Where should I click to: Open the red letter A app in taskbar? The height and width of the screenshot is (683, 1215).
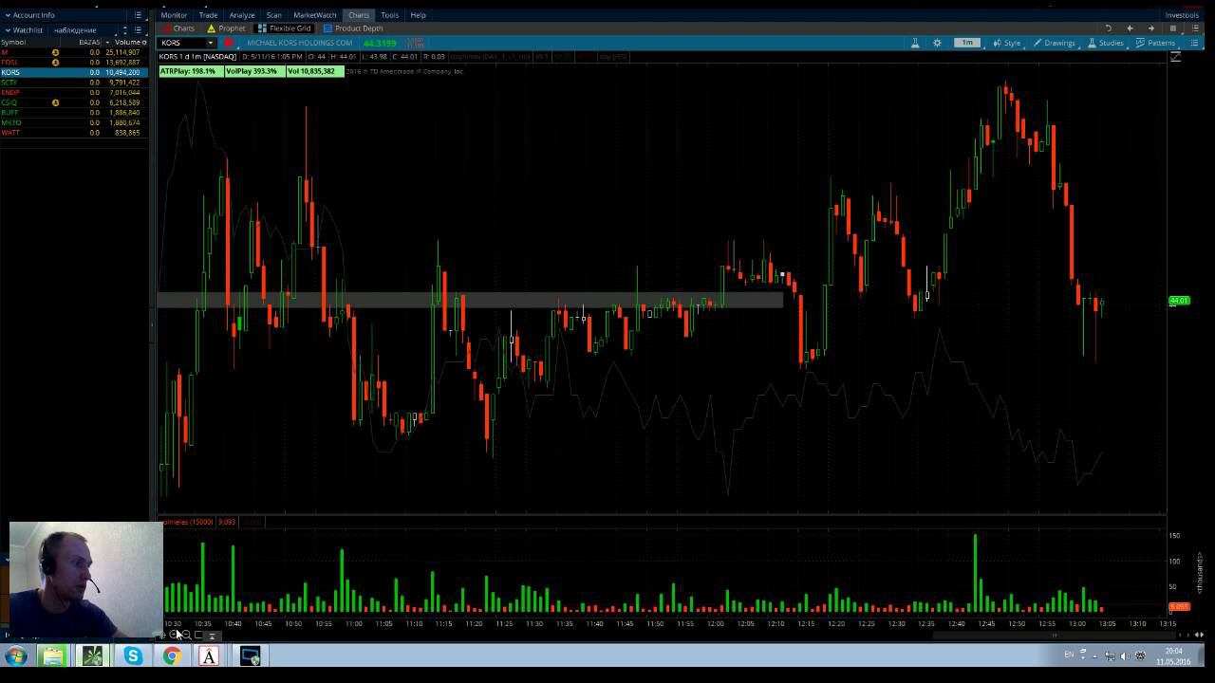(209, 655)
